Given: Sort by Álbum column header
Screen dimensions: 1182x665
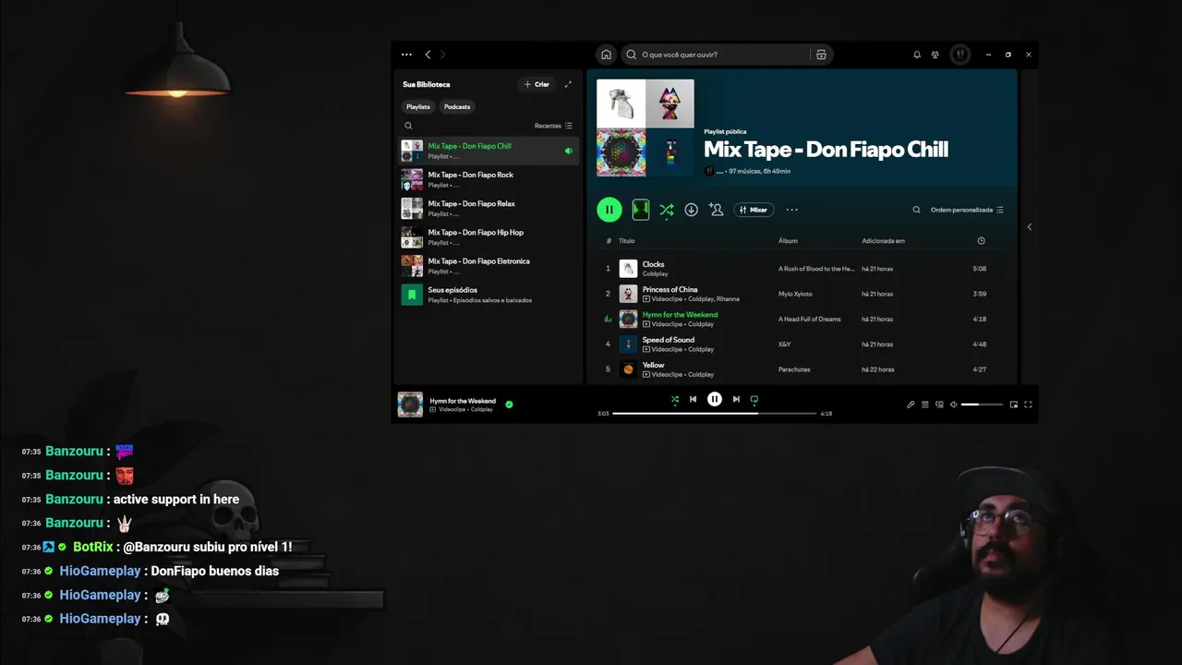Looking at the screenshot, I should point(788,241).
